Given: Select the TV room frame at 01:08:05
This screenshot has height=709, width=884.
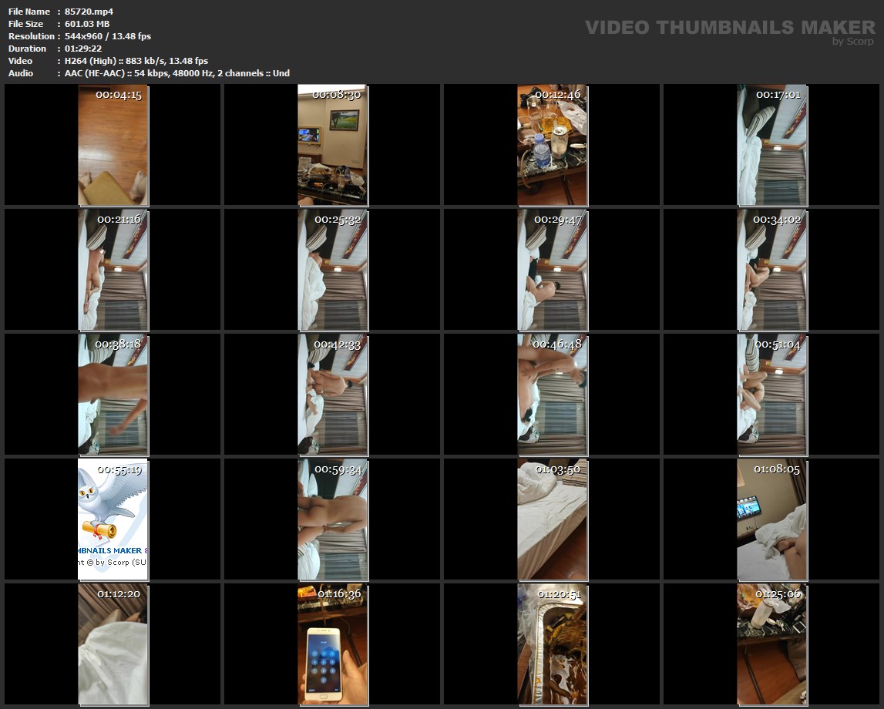Looking at the screenshot, I should (x=771, y=519).
